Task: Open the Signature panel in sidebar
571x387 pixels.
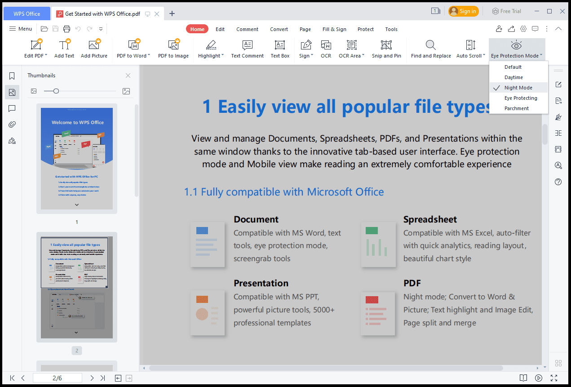Action: 12,141
